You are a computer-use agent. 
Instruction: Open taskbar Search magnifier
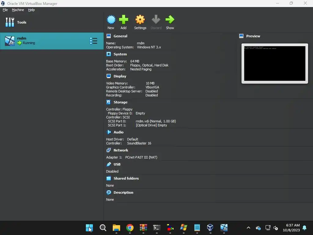click(103, 228)
